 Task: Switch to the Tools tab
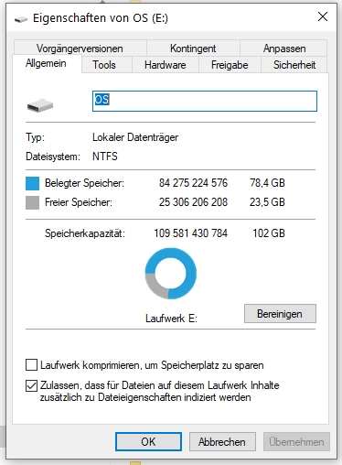[x=104, y=65]
